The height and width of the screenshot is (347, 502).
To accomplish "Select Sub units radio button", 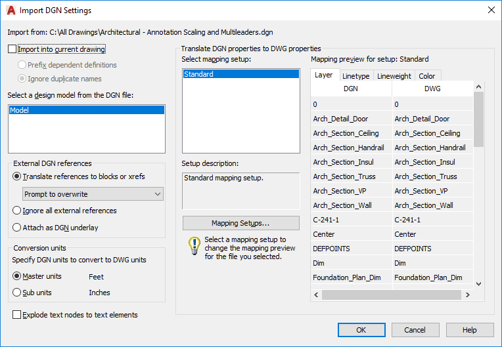I will [17, 293].
